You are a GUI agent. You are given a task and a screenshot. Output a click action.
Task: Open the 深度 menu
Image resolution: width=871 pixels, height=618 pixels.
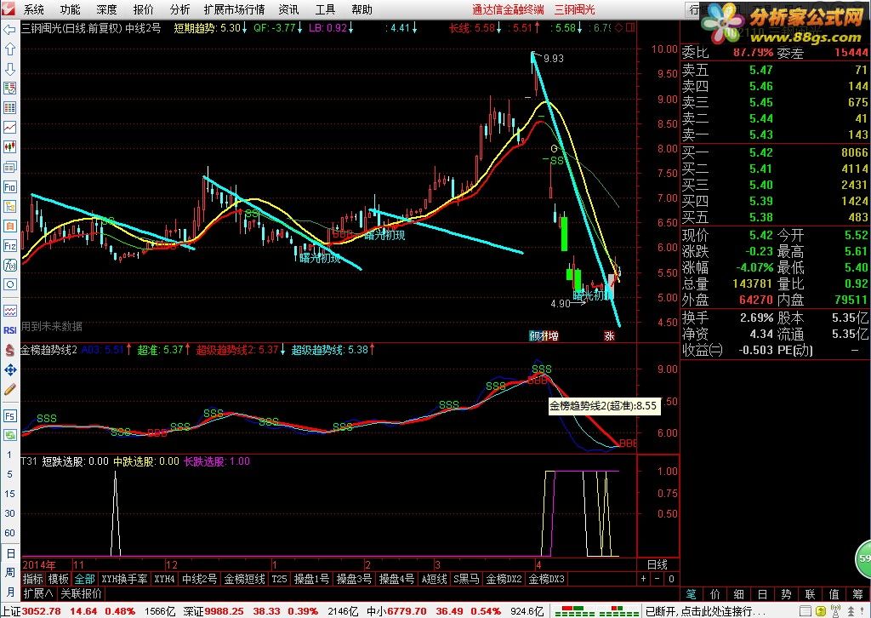click(x=106, y=9)
